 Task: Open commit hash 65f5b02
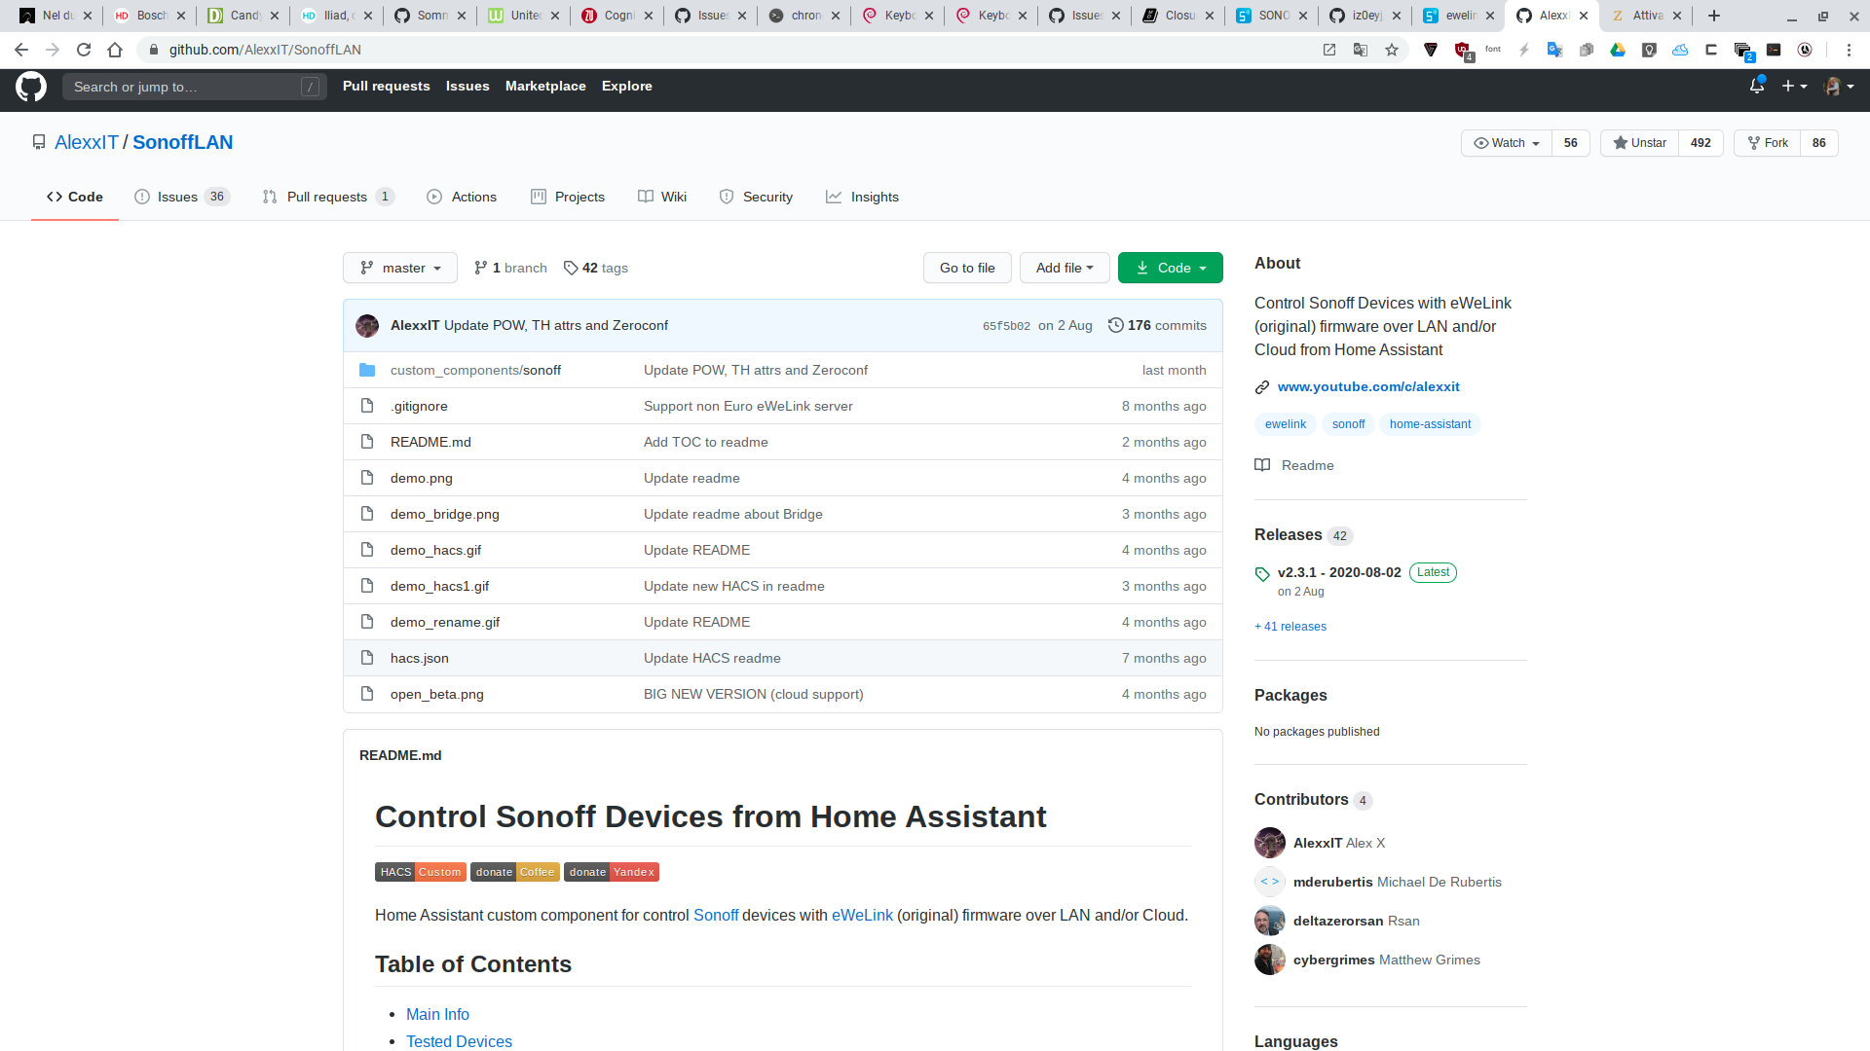[x=1006, y=326]
